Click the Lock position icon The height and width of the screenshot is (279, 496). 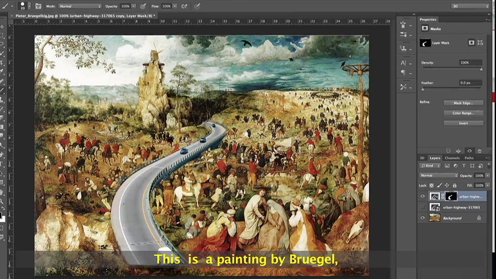[x=447, y=185]
